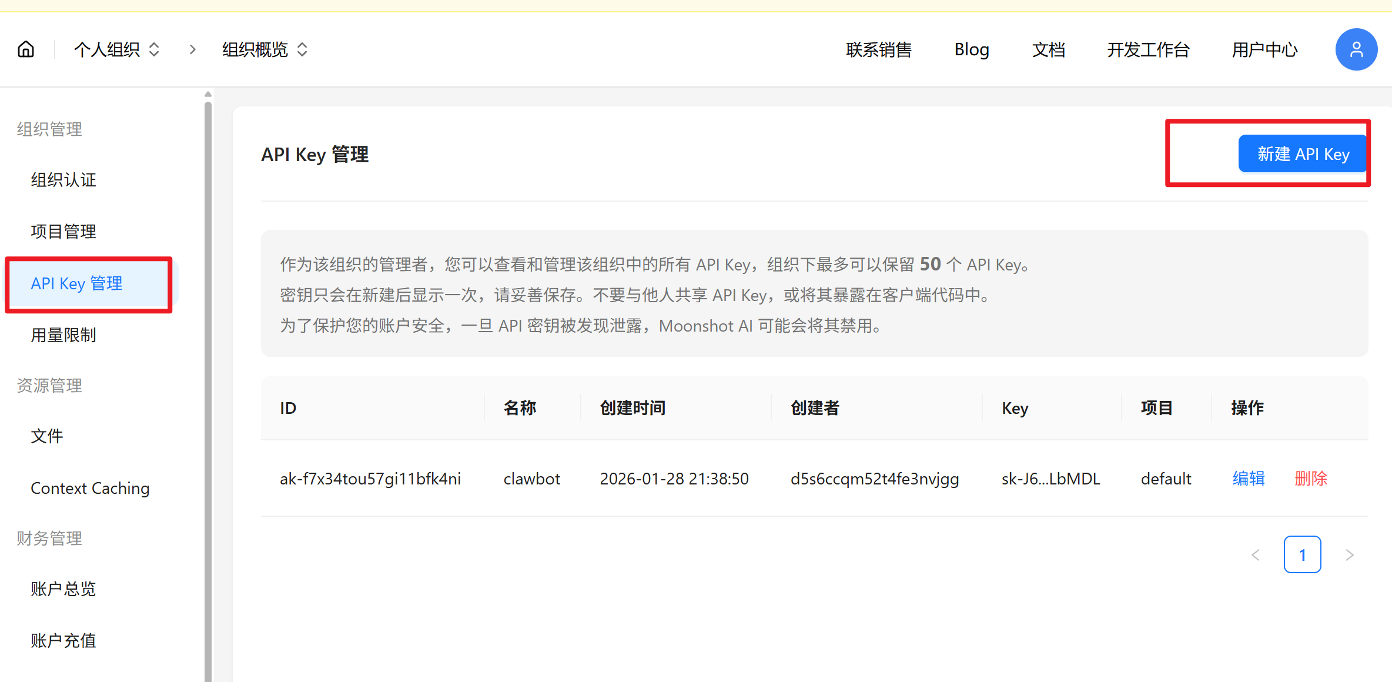
Task: Go to previous page arrow
Action: (x=1256, y=555)
